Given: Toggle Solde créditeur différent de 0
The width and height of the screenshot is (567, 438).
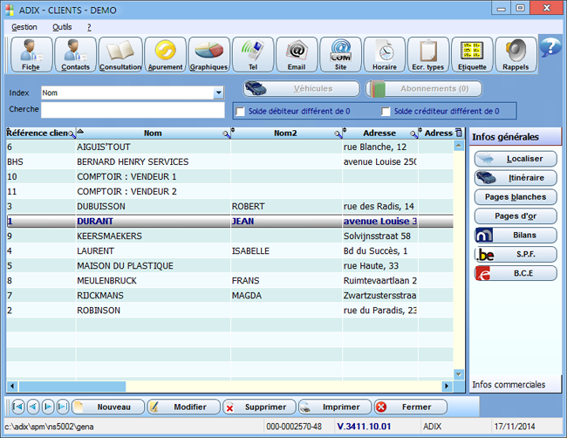Looking at the screenshot, I should pos(386,112).
